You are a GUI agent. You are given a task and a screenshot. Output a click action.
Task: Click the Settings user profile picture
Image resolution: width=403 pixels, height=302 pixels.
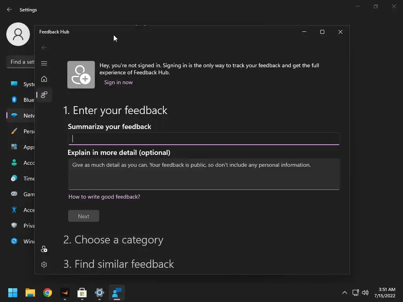[x=18, y=34]
